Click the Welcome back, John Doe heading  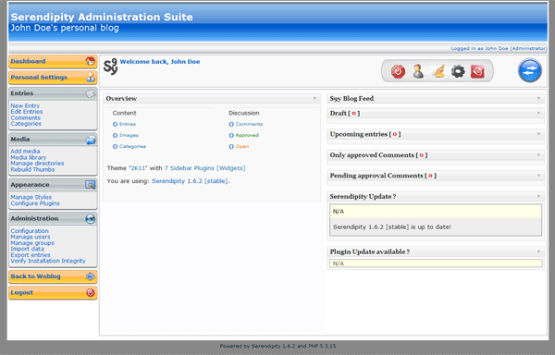[x=160, y=62]
